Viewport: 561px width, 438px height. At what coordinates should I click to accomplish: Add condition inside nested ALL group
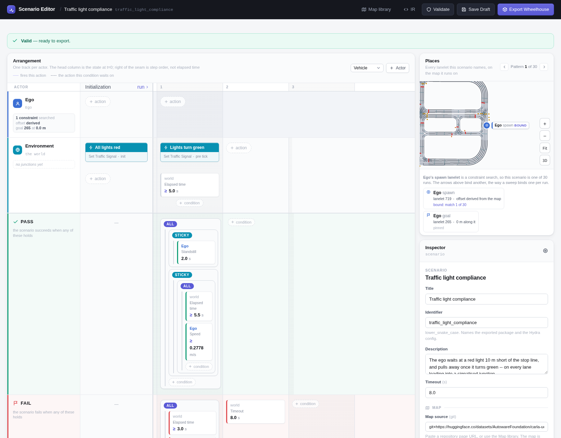(199, 367)
